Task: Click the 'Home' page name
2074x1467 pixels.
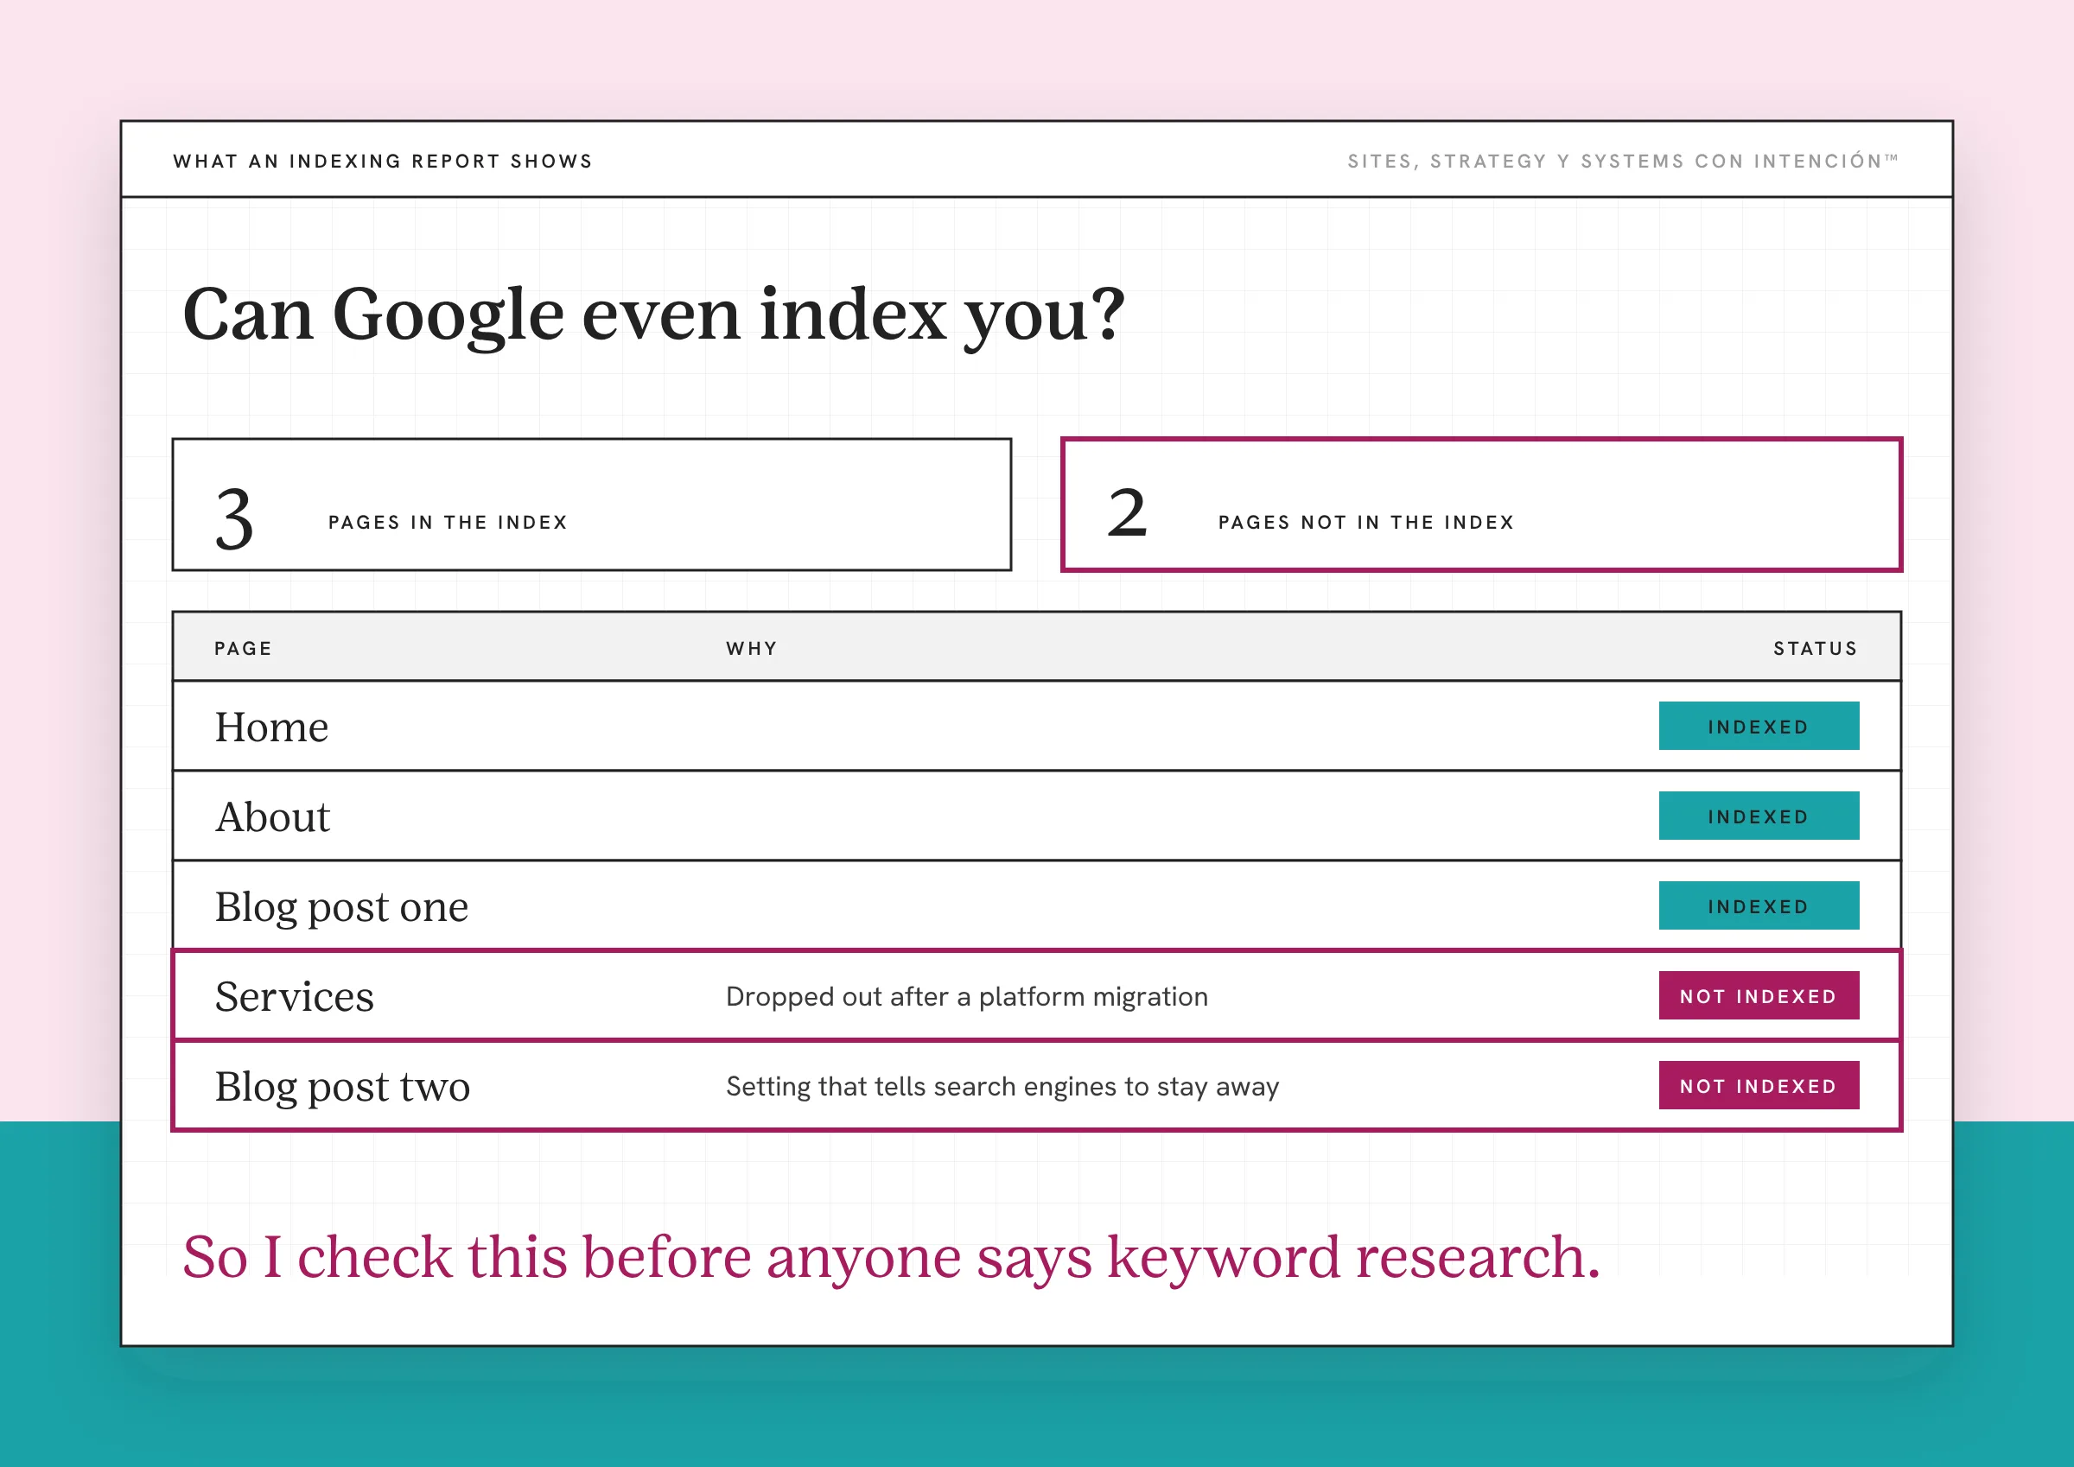Action: click(272, 727)
